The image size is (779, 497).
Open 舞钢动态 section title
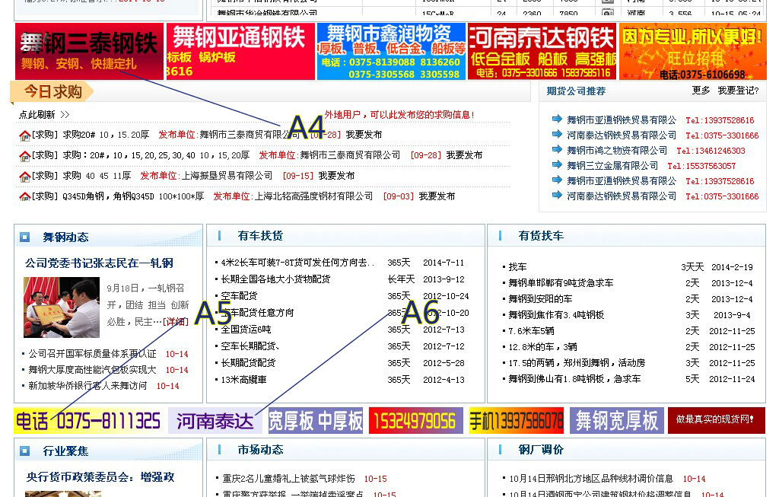point(65,237)
